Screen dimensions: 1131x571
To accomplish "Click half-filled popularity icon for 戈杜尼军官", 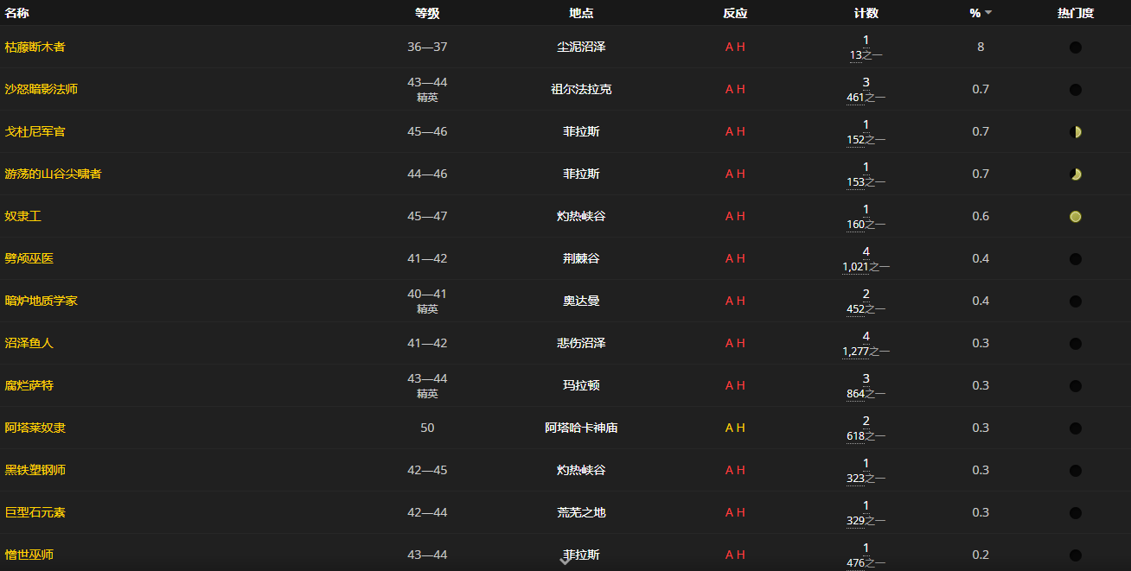I will (1076, 132).
